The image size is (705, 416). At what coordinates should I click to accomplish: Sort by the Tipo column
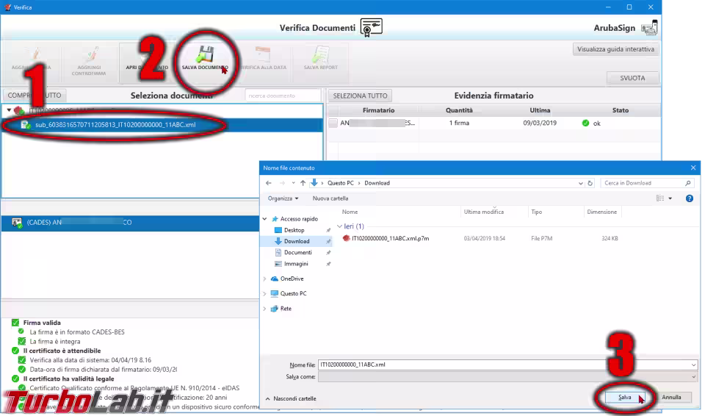click(536, 212)
